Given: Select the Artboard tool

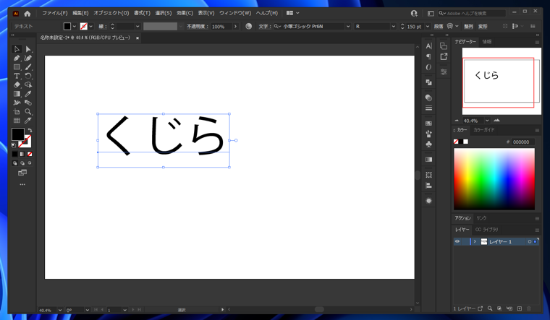Looking at the screenshot, I should [x=17, y=112].
